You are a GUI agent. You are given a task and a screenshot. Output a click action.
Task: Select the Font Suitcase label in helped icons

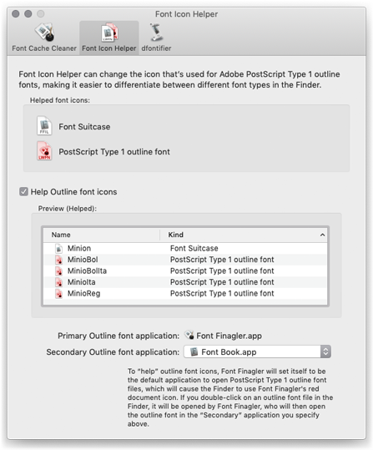tap(84, 127)
